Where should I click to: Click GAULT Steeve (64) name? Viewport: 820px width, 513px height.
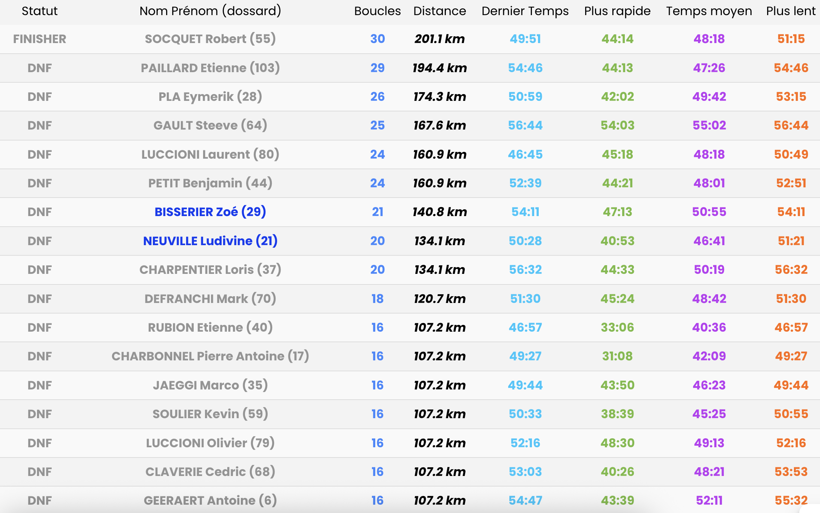pos(210,125)
